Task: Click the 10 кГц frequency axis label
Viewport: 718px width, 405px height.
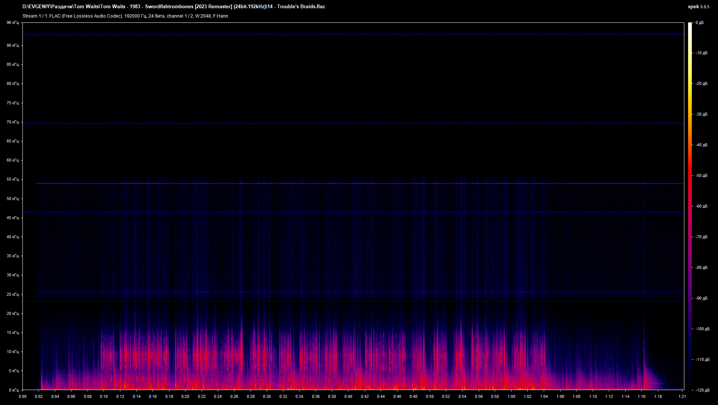Action: [13, 352]
